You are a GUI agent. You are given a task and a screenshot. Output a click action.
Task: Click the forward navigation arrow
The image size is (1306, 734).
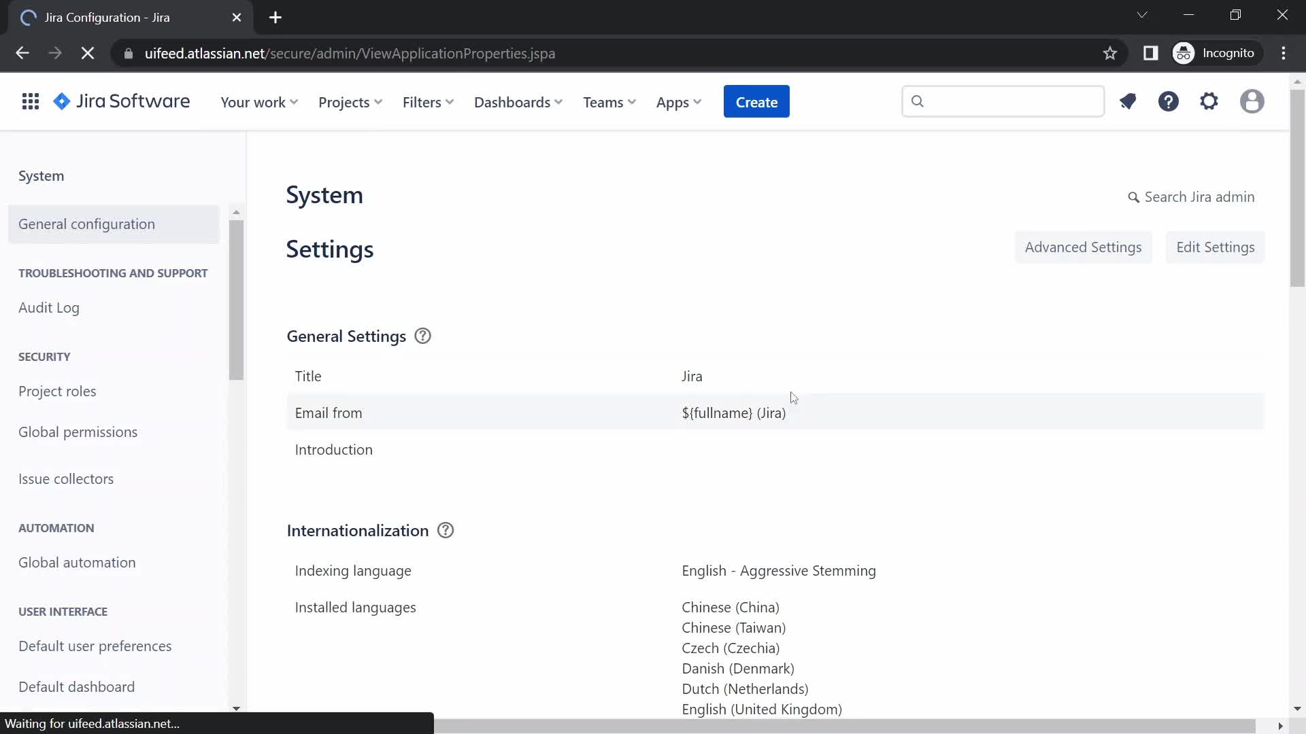55,53
